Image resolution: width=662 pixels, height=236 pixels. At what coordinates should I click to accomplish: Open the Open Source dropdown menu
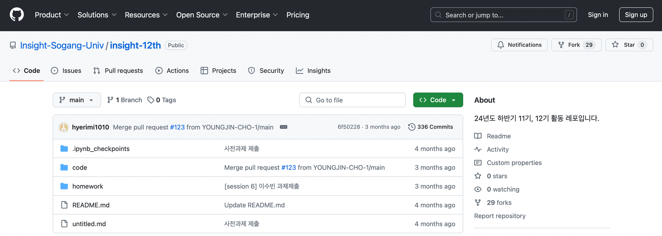pyautogui.click(x=202, y=15)
